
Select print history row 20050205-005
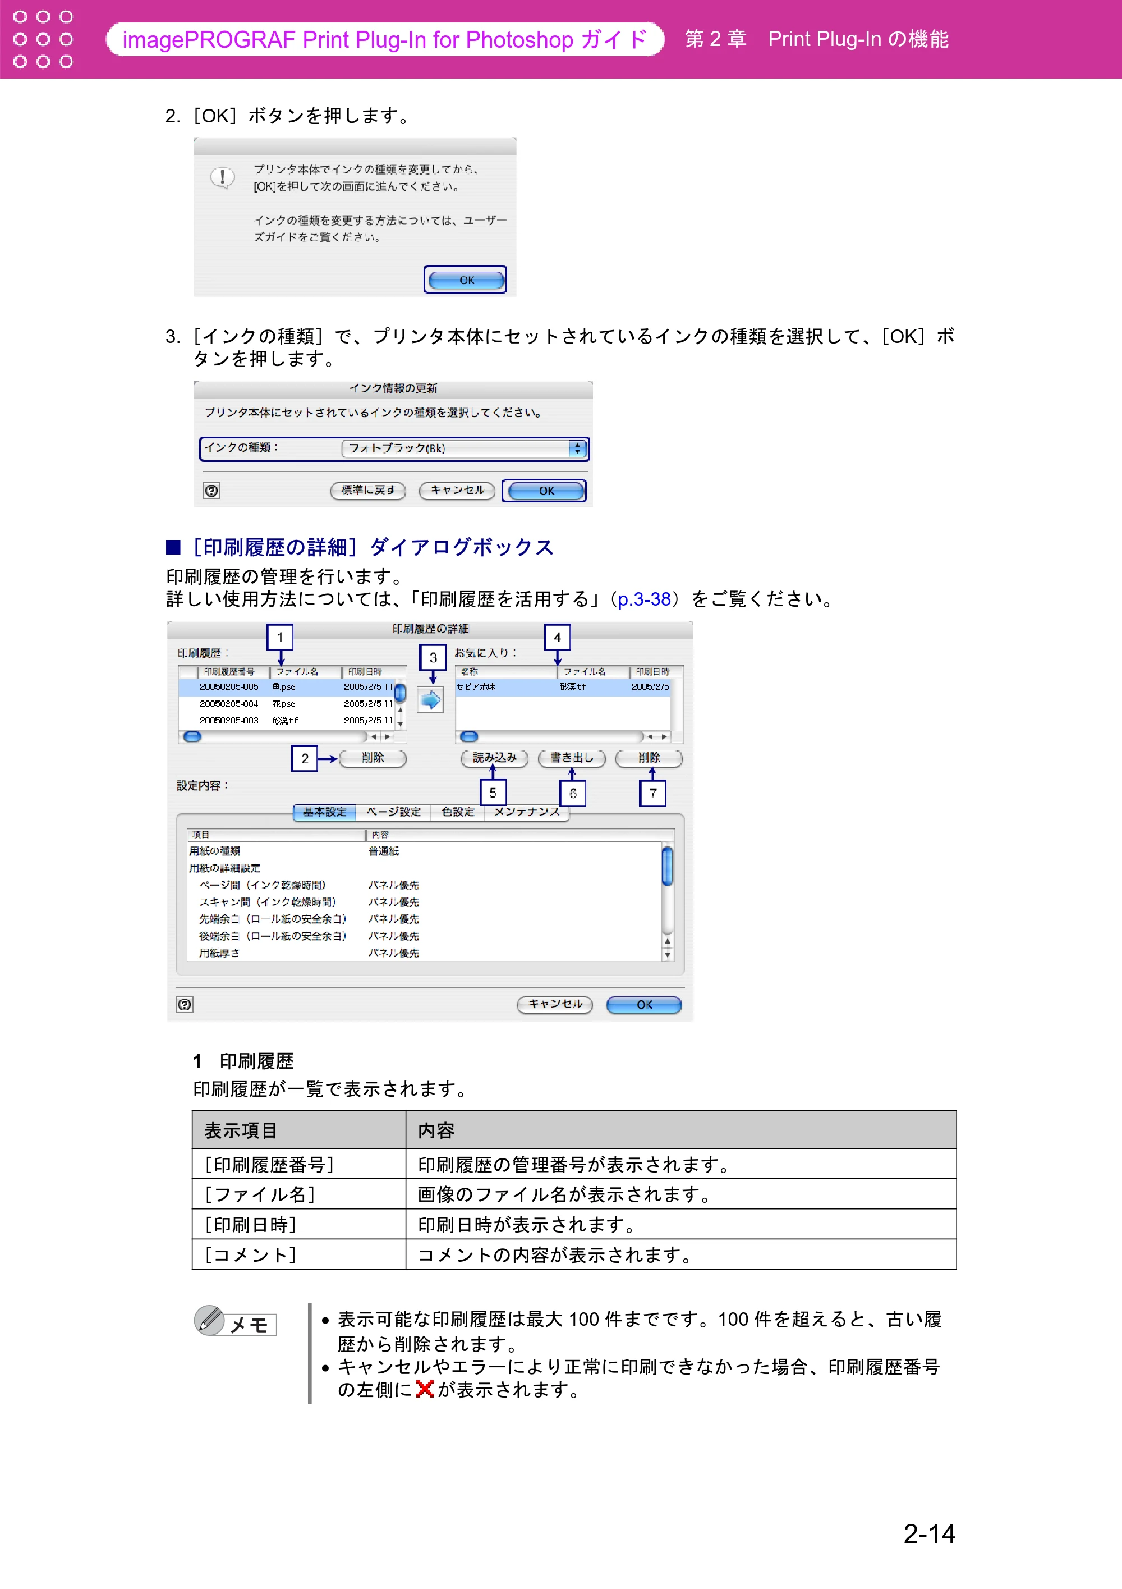pos(286,687)
